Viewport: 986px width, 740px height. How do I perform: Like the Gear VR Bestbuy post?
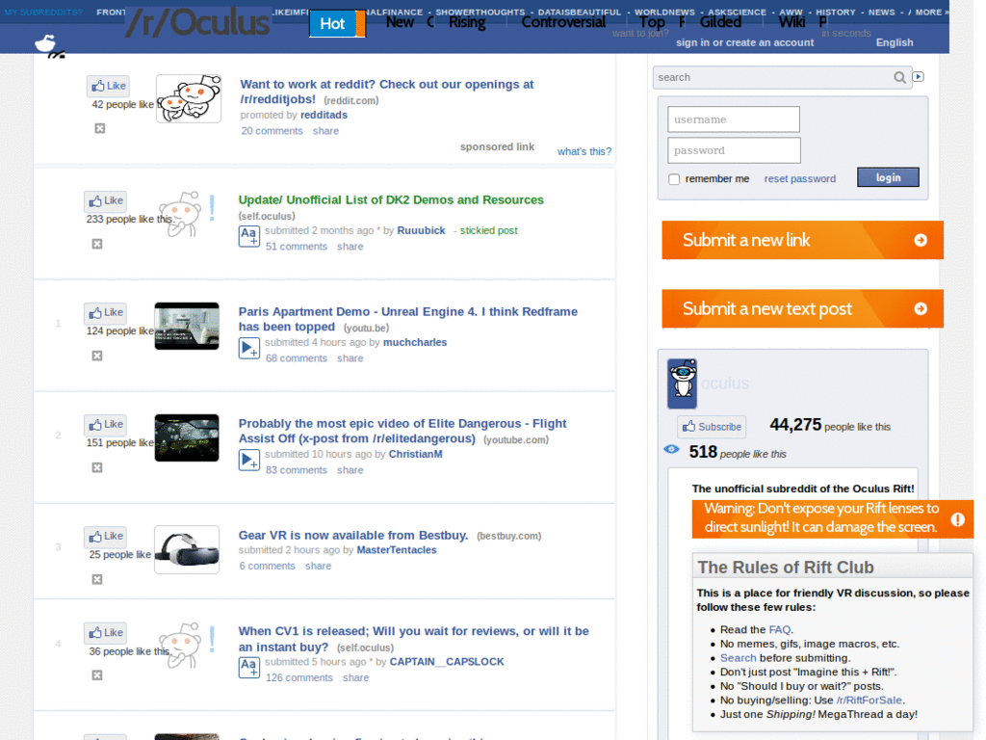[x=106, y=537]
